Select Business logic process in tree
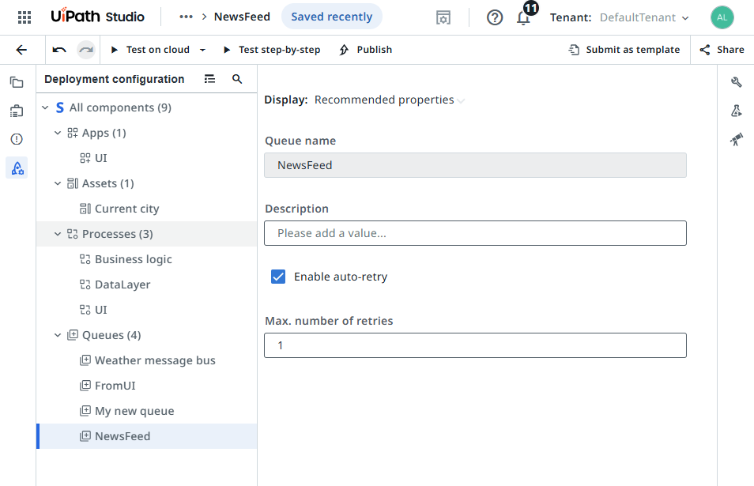The width and height of the screenshot is (754, 486). click(x=133, y=259)
